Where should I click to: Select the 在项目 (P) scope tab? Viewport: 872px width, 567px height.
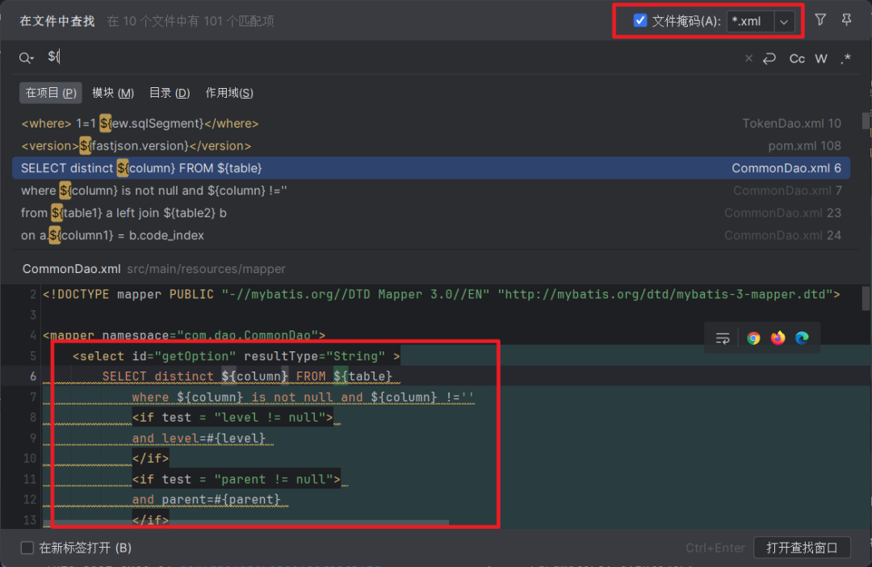coord(51,93)
